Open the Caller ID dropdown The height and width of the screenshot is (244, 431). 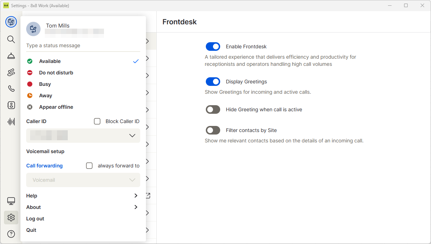tap(83, 136)
